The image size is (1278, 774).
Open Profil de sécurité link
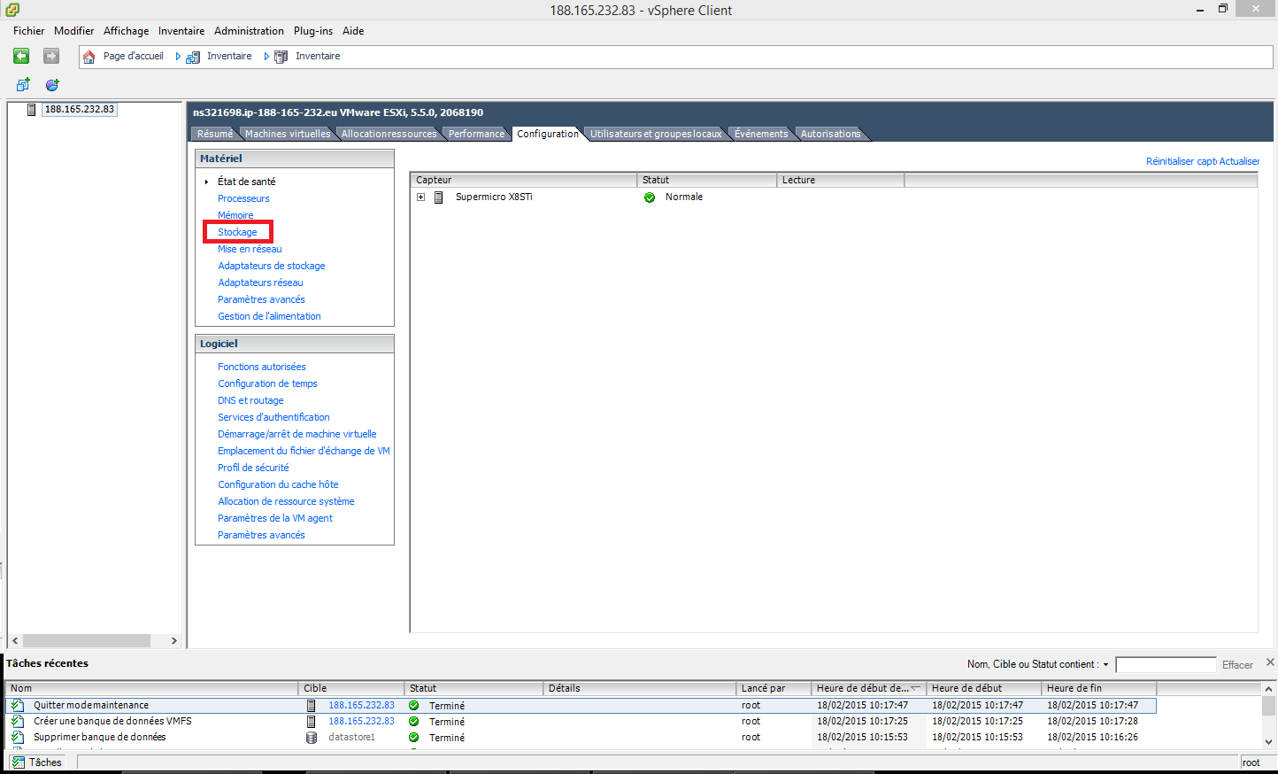click(253, 468)
